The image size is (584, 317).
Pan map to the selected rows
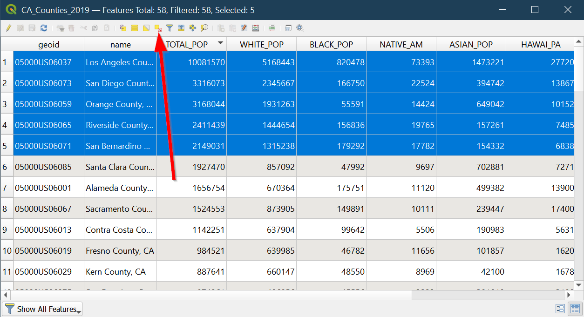pos(193,28)
